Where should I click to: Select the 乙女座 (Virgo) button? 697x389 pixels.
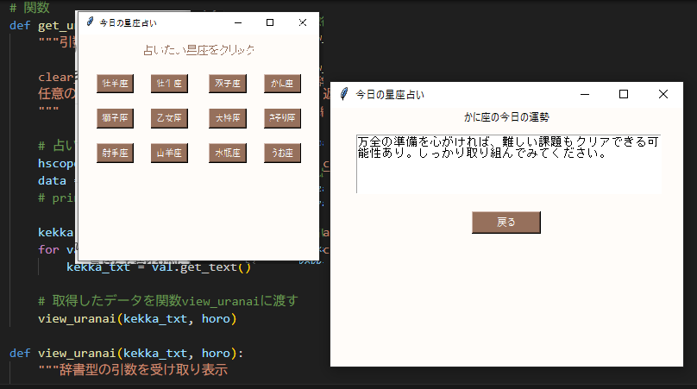pos(169,118)
